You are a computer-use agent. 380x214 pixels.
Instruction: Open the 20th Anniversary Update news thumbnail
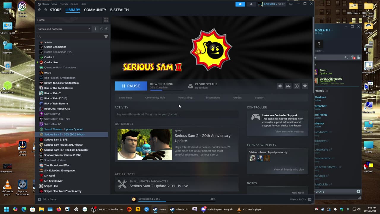point(145,144)
